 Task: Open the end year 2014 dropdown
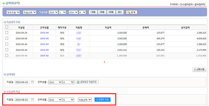click(x=73, y=12)
